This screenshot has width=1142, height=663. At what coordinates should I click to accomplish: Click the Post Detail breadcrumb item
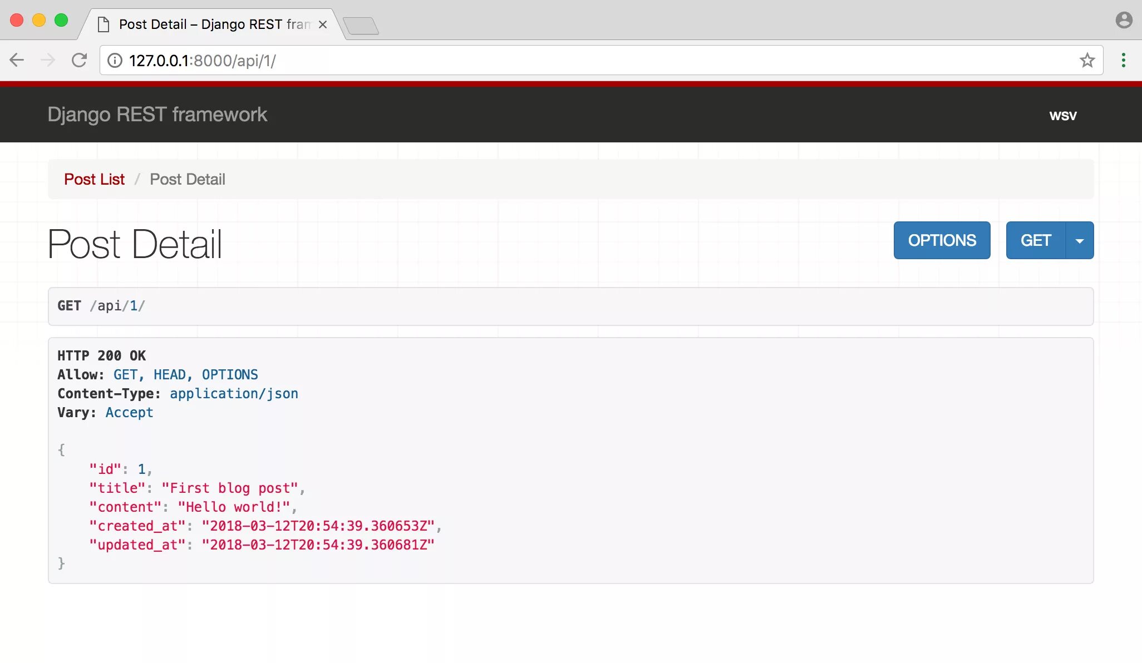coord(187,179)
